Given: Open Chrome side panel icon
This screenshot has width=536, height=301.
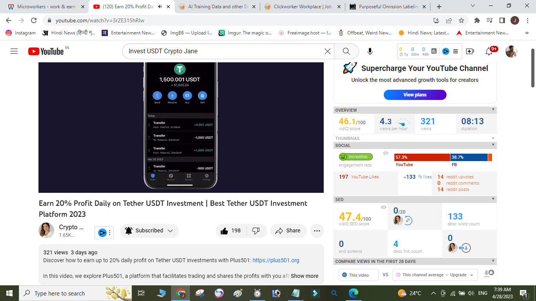Looking at the screenshot, I should 502,20.
